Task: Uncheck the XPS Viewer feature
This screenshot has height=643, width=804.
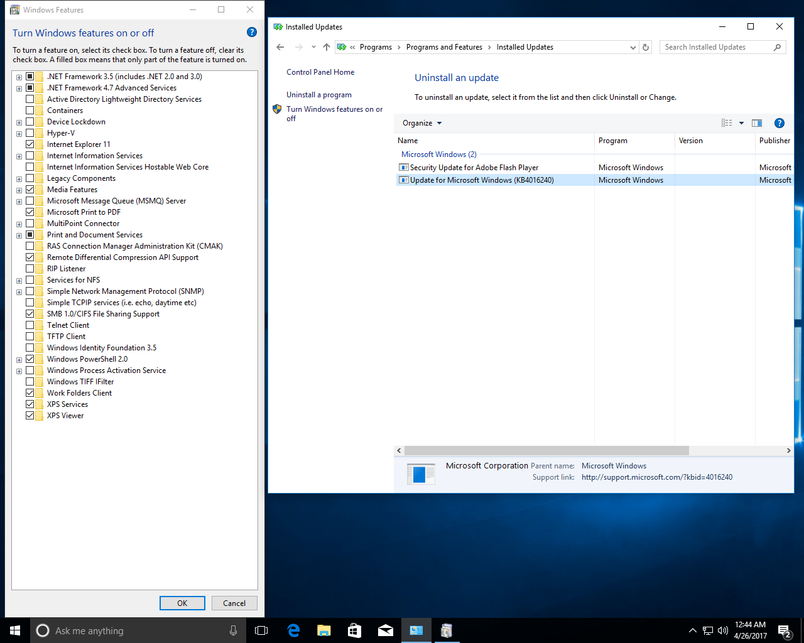Action: [30, 416]
